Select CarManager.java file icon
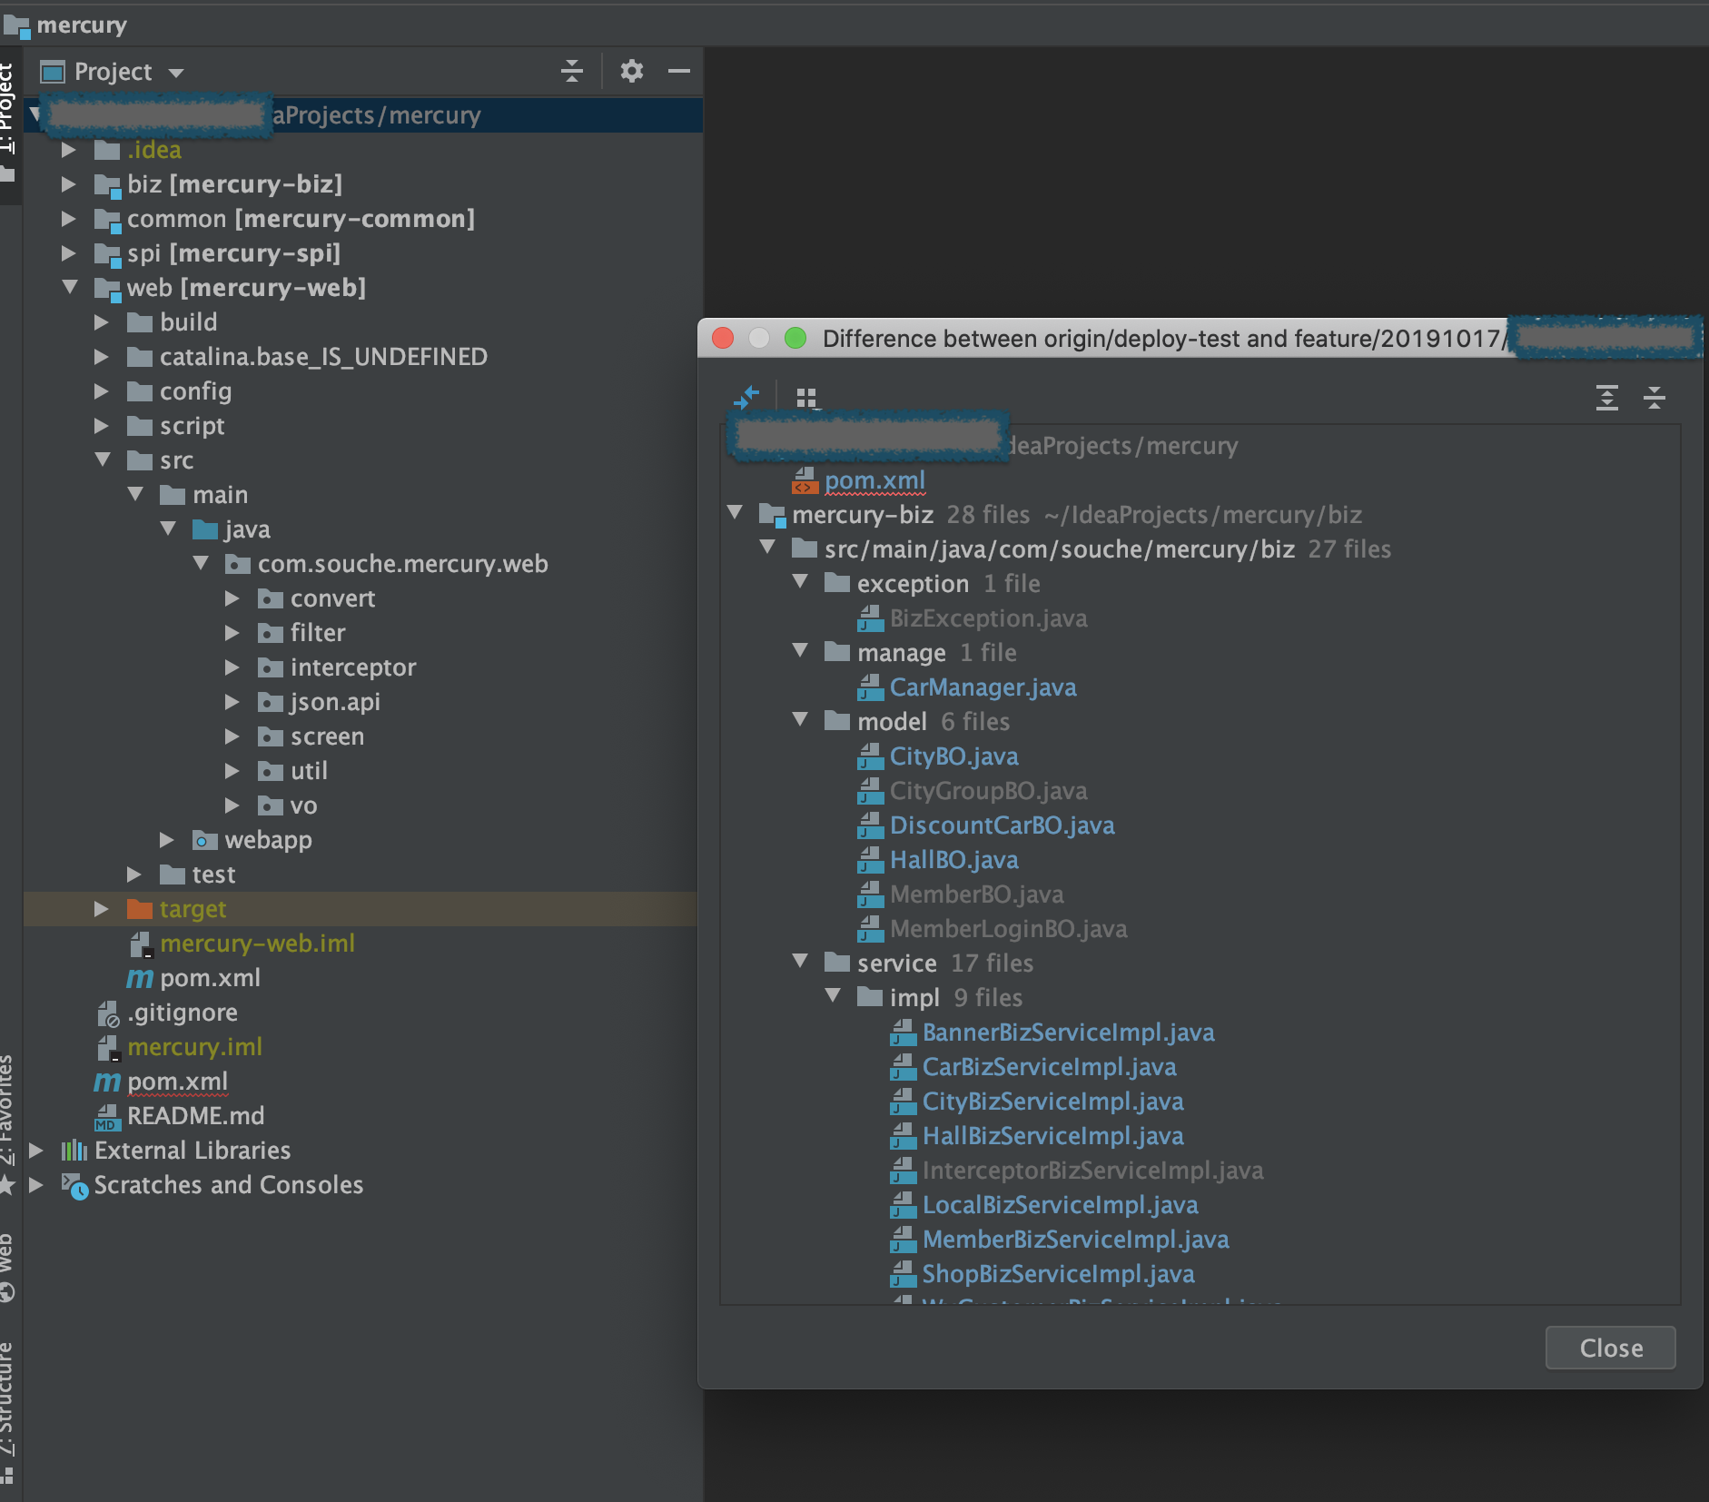Viewport: 1709px width, 1502px height. [870, 687]
